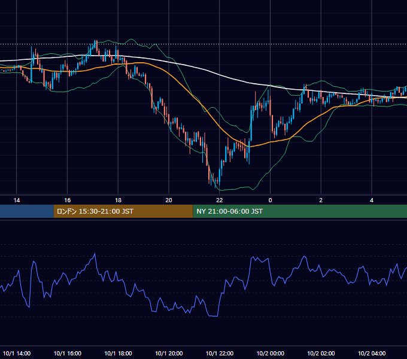Click the 14 hour label on price chart axis
This screenshot has height=359, width=407.
pyautogui.click(x=17, y=200)
